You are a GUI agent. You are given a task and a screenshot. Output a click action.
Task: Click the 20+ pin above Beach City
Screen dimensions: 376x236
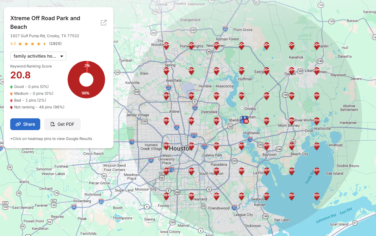[x=292, y=146]
